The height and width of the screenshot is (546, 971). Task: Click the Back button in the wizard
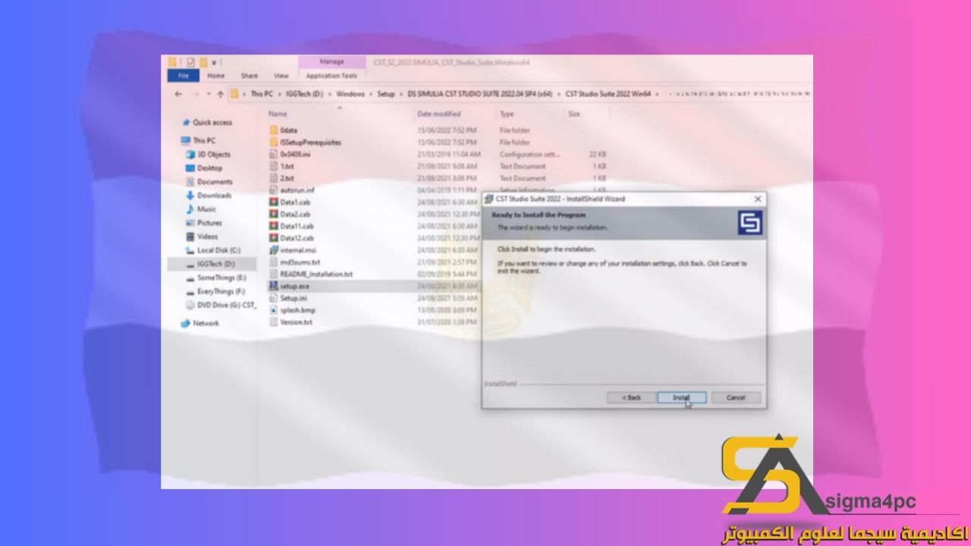(x=631, y=397)
